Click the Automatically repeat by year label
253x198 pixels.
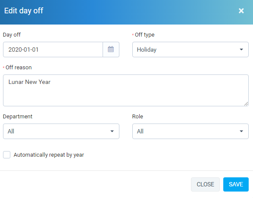[49, 155]
